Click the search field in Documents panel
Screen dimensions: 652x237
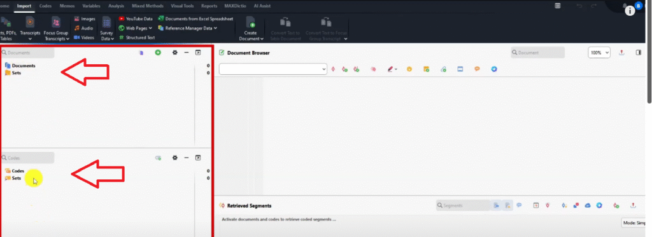pos(27,53)
